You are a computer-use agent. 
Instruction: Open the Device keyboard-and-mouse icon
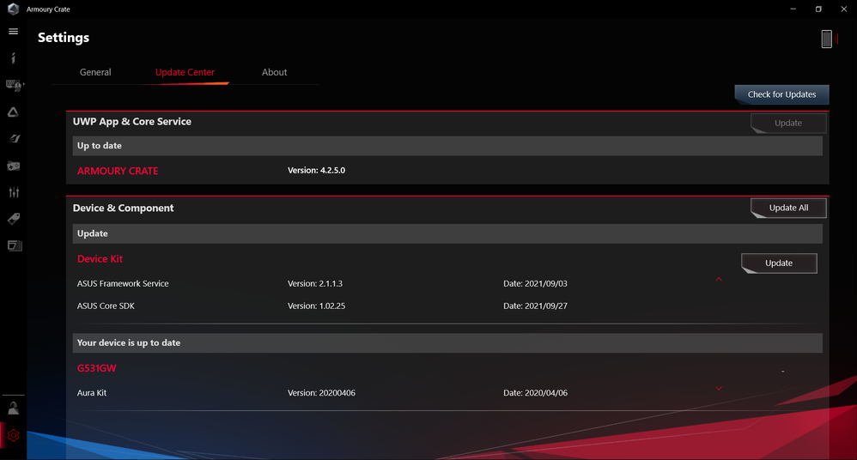tap(15, 85)
